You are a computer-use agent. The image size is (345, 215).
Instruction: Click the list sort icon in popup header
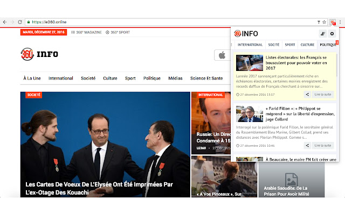[323, 33]
